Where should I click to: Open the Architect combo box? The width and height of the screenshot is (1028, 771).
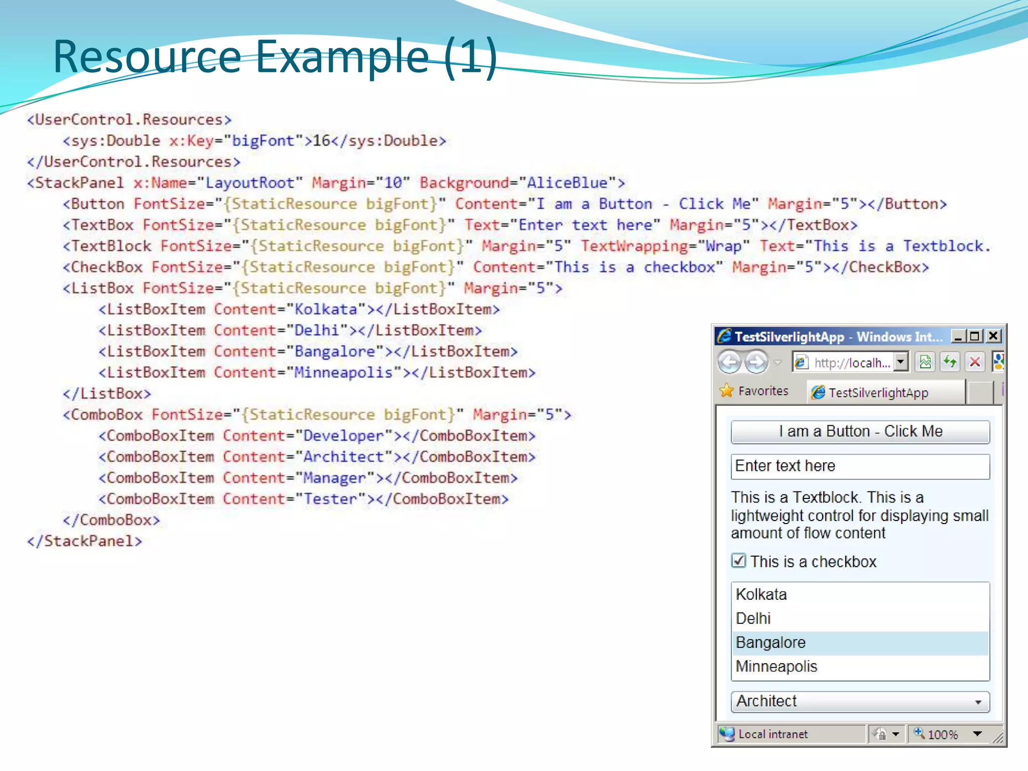[860, 701]
